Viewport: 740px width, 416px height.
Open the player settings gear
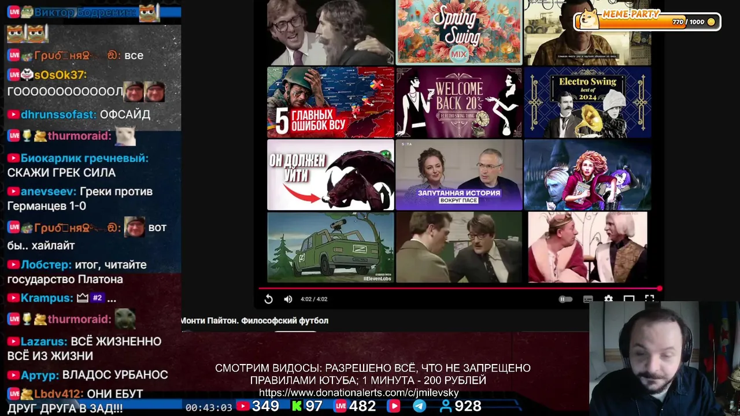pyautogui.click(x=608, y=299)
